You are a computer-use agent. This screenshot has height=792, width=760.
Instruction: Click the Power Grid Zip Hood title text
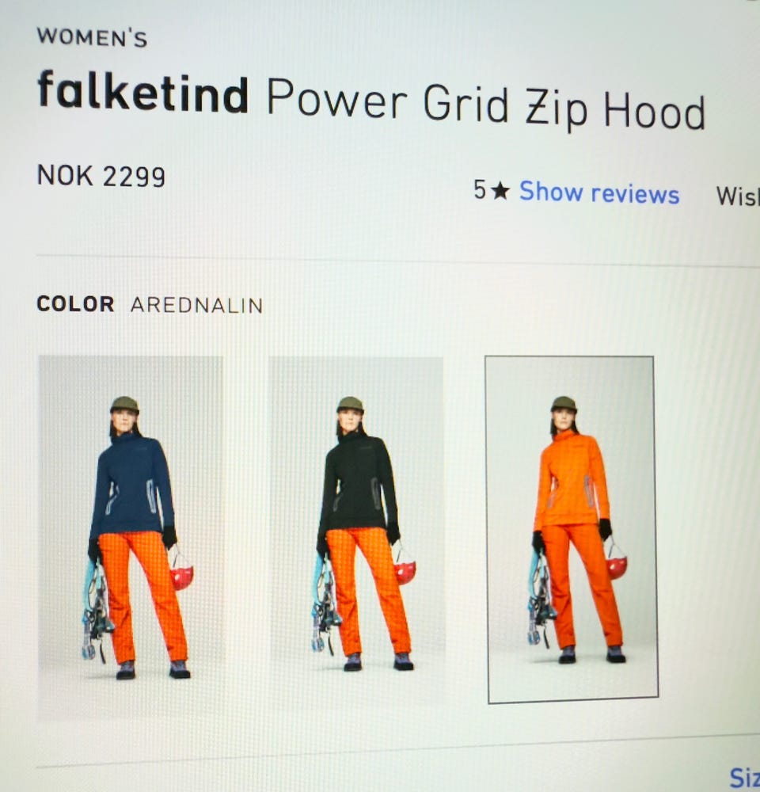(x=485, y=105)
